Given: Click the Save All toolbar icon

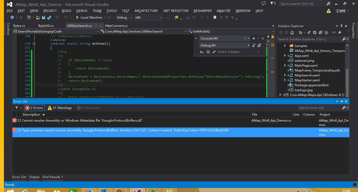Looking at the screenshot, I should pyautogui.click(x=49, y=18).
